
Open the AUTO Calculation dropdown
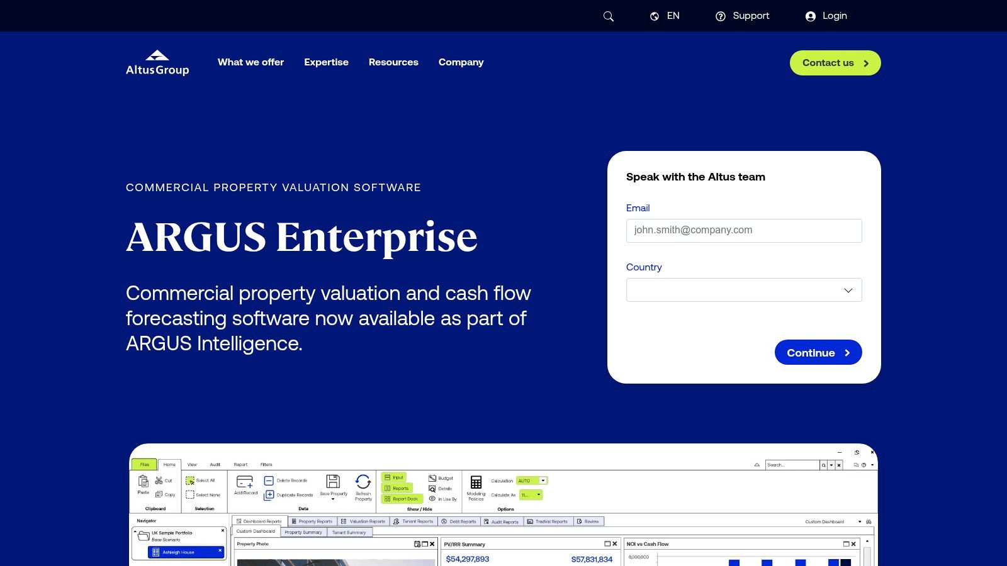(x=543, y=480)
